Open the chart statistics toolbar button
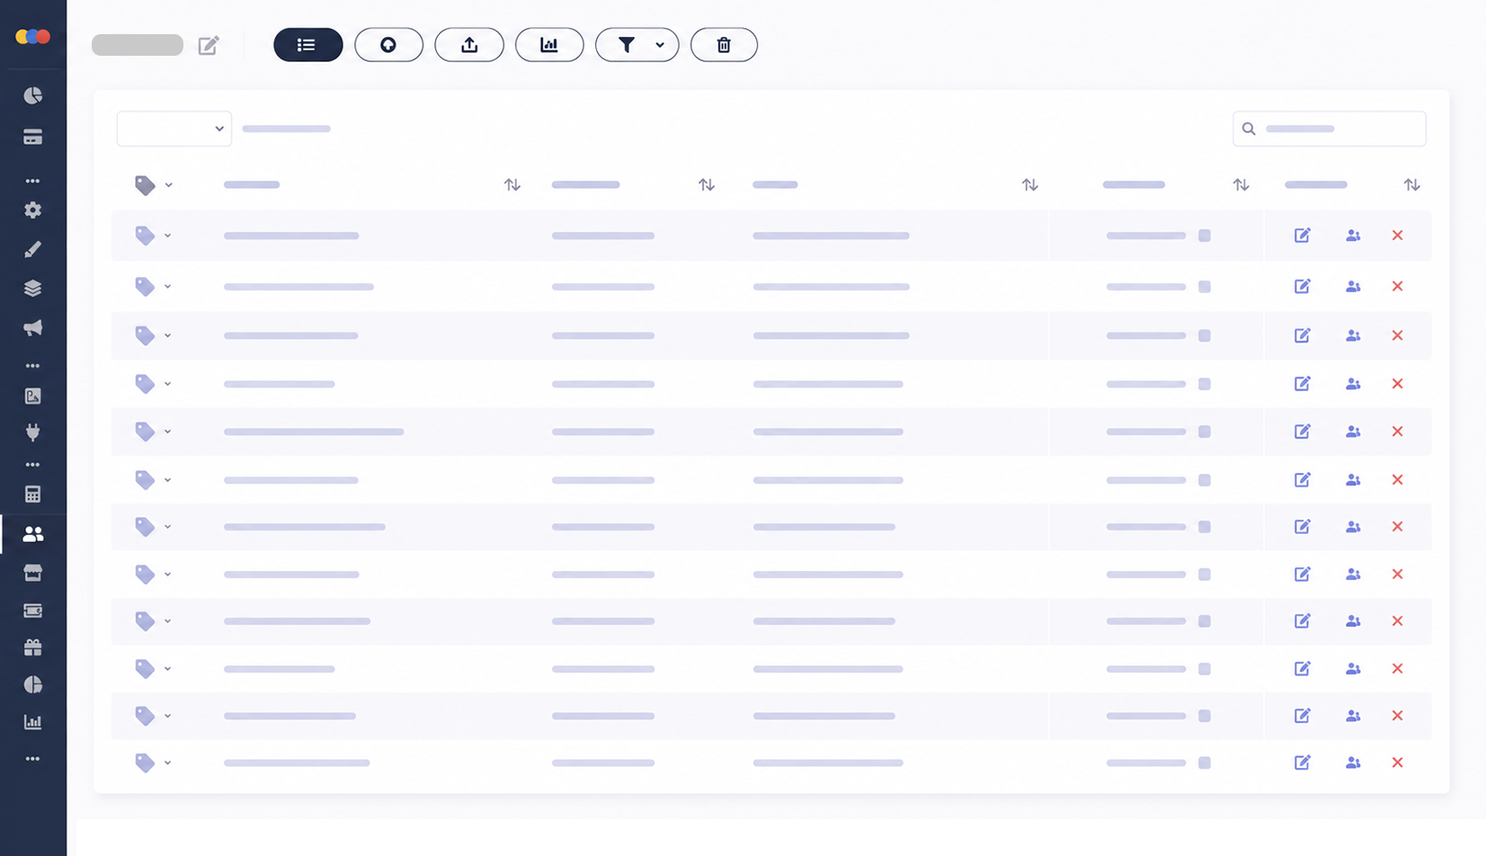Image resolution: width=1486 pixels, height=856 pixels. pyautogui.click(x=549, y=45)
